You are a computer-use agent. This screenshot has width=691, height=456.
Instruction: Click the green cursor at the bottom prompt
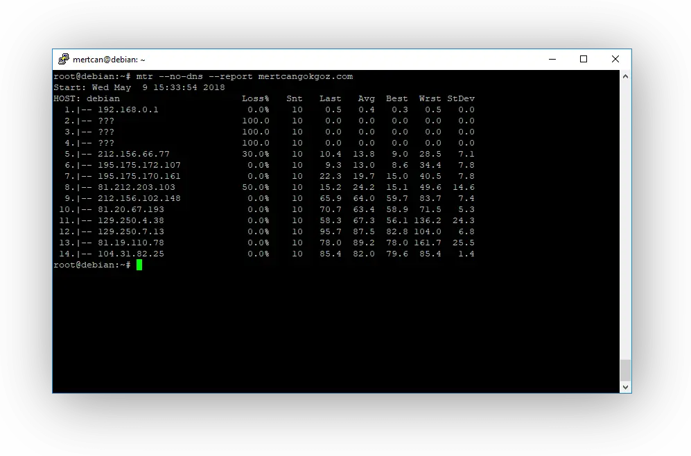tap(139, 265)
